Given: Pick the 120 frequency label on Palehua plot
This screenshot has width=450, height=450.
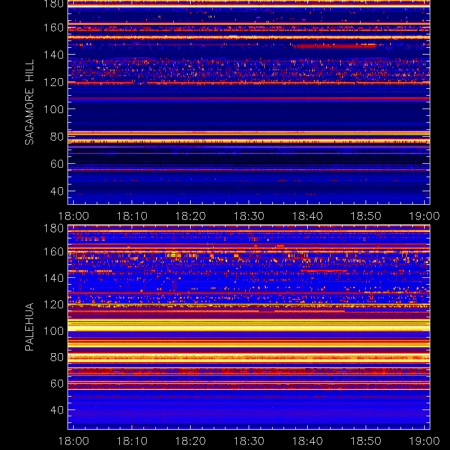Looking at the screenshot, I should pyautogui.click(x=53, y=304).
